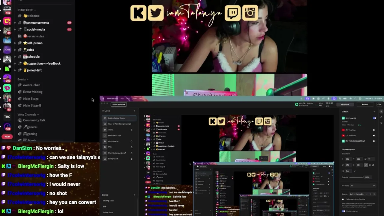Toggle lock icon on Chat Overlay layer

click(131, 141)
